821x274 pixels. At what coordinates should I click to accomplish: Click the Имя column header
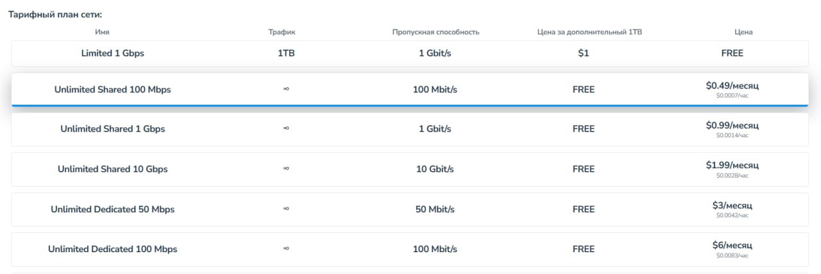click(x=102, y=32)
